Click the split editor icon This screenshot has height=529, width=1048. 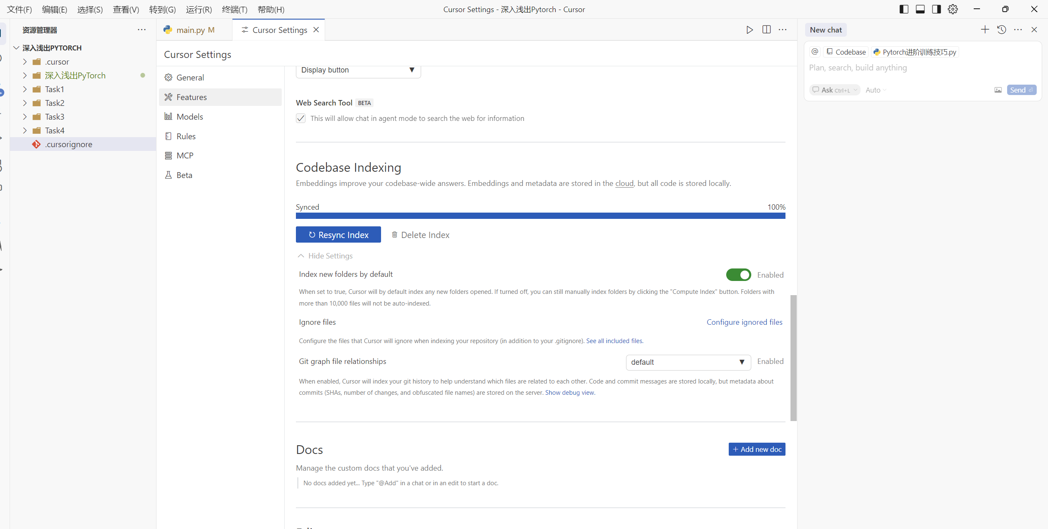[766, 30]
